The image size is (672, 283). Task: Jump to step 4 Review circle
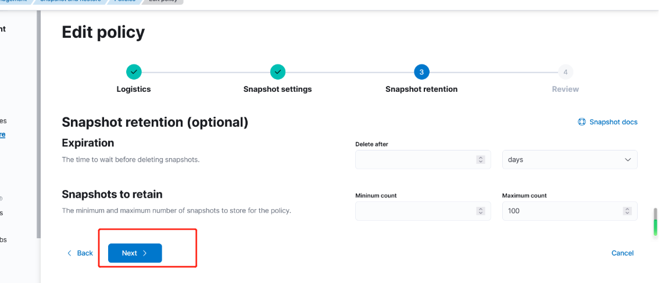coord(565,72)
